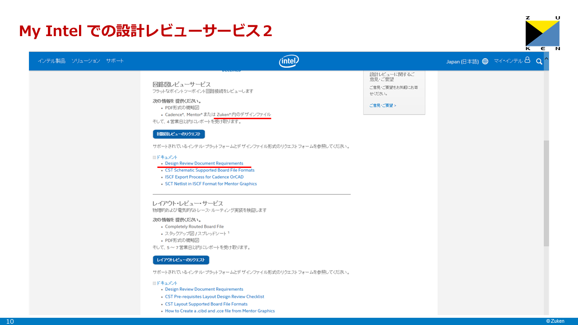
Task: Open CST Pre-requisites Layout Design Review Checklist
Action: tap(214, 297)
